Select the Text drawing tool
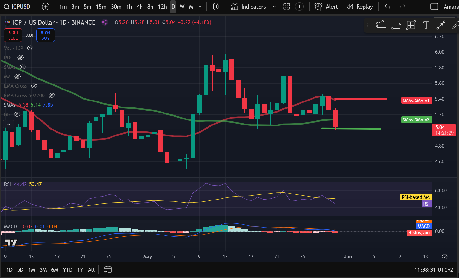 426,25
